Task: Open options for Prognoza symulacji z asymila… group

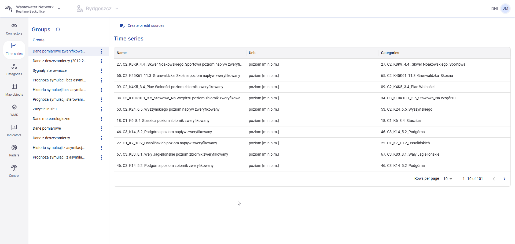Action: [101, 157]
